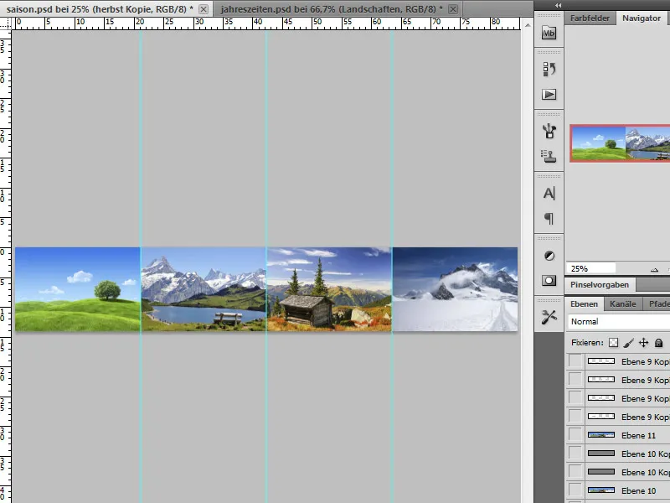Select the Navigator panel tab
The image size is (670, 503).
tap(642, 18)
